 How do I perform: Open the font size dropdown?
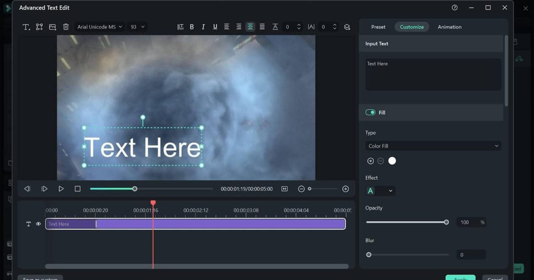point(137,27)
